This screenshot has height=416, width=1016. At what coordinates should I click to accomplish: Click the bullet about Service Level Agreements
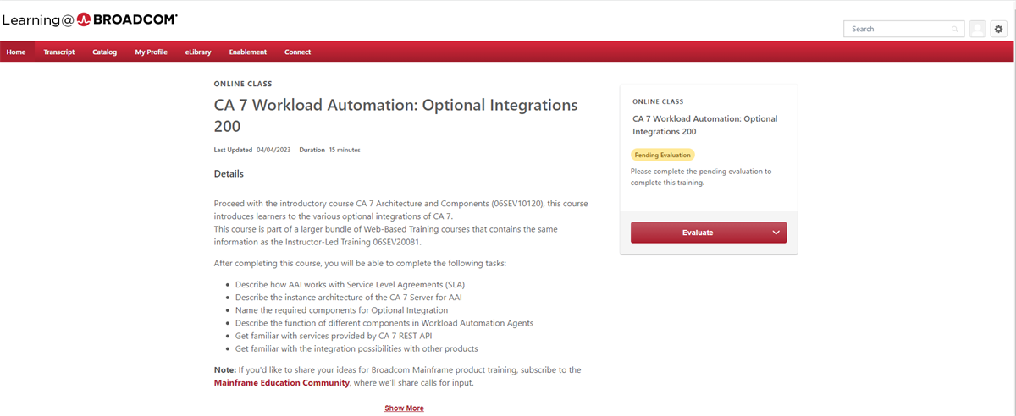(x=351, y=284)
